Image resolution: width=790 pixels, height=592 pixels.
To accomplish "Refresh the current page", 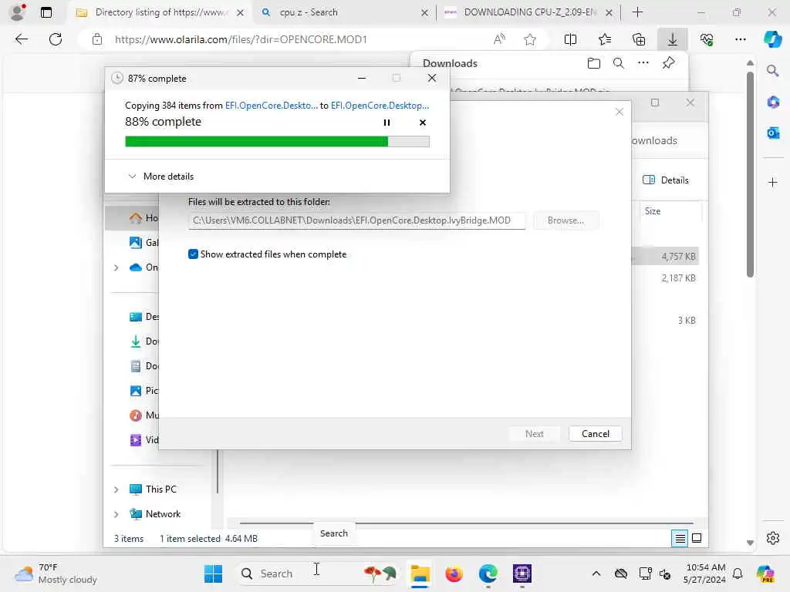I will tap(56, 39).
